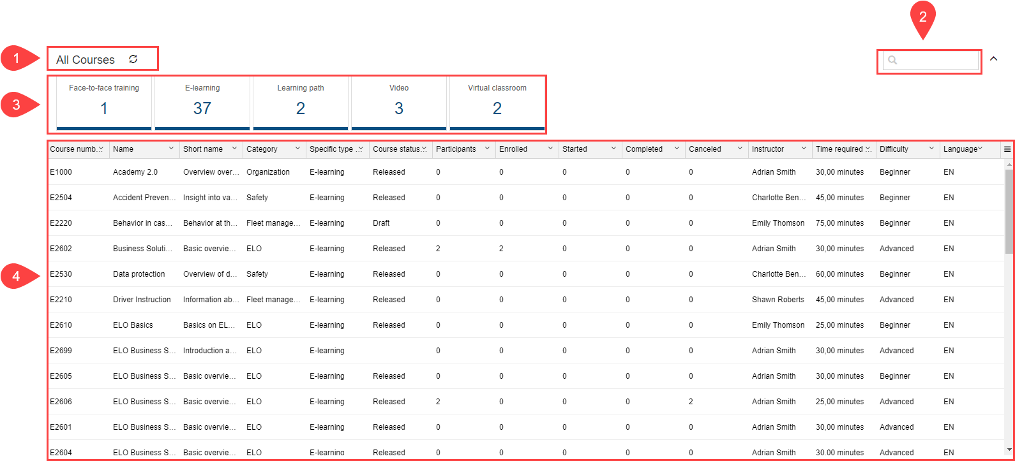Open Enrolled column dropdown arrow
This screenshot has width=1015, height=461.
(x=550, y=149)
